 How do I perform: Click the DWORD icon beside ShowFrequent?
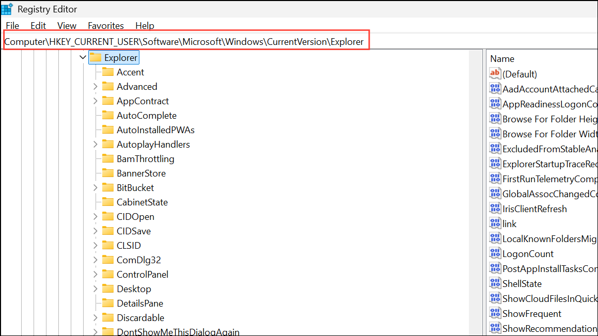pyautogui.click(x=495, y=313)
